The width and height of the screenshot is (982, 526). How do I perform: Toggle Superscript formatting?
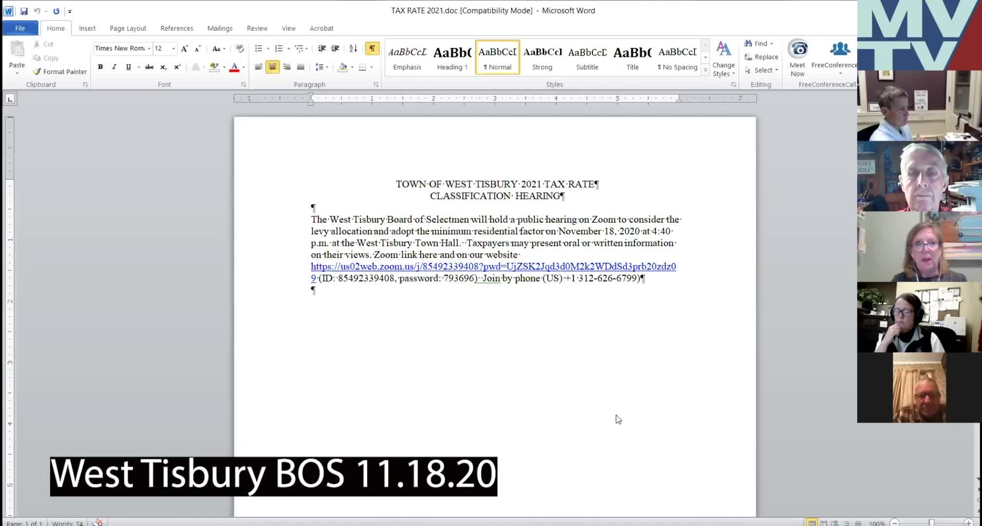click(177, 67)
